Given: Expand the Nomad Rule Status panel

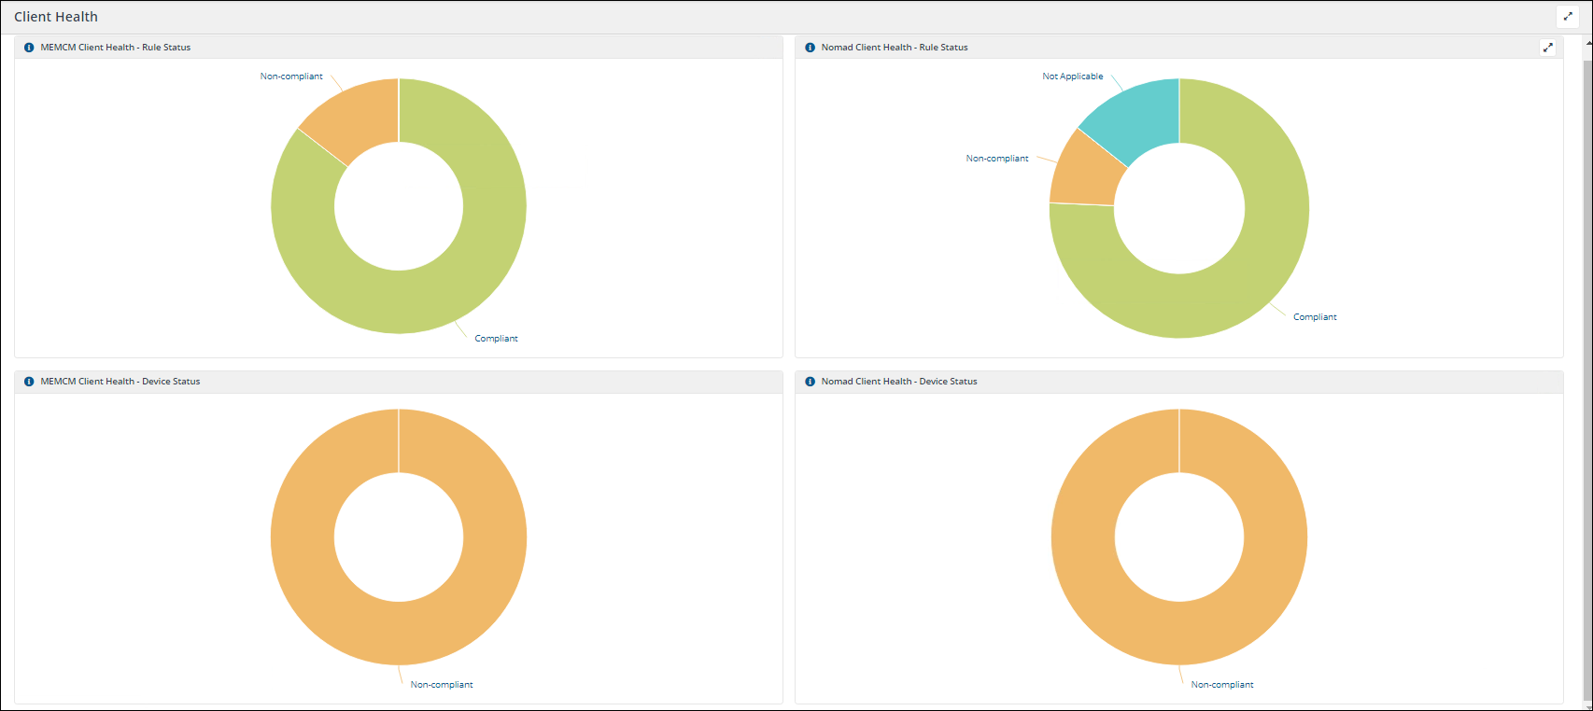Looking at the screenshot, I should (x=1547, y=48).
